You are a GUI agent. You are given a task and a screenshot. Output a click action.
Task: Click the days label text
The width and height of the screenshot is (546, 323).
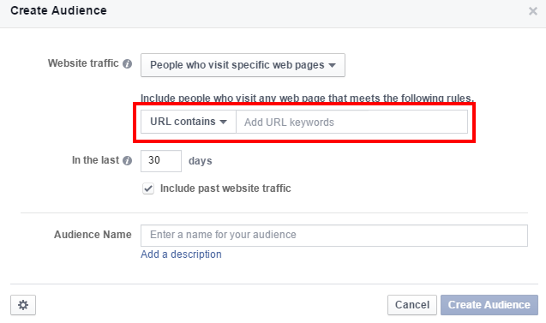coord(201,161)
